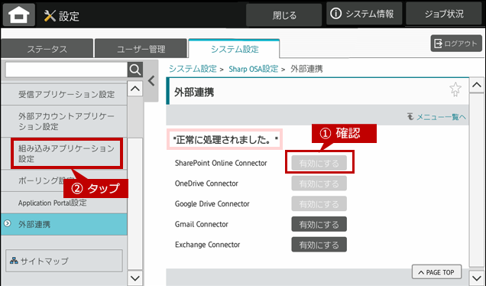Collapse the sidebar with left chevron
486x286 pixels.
(x=151, y=81)
